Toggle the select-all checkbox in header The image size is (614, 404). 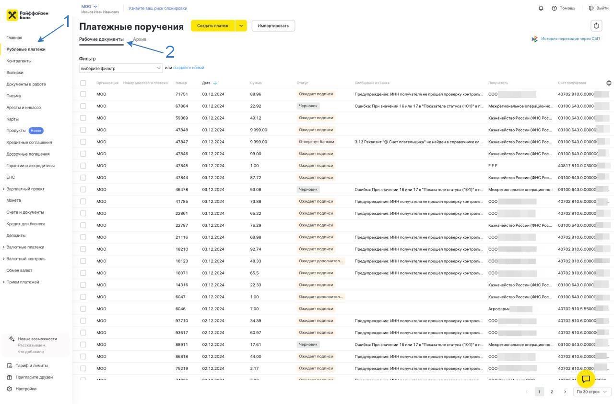point(83,83)
